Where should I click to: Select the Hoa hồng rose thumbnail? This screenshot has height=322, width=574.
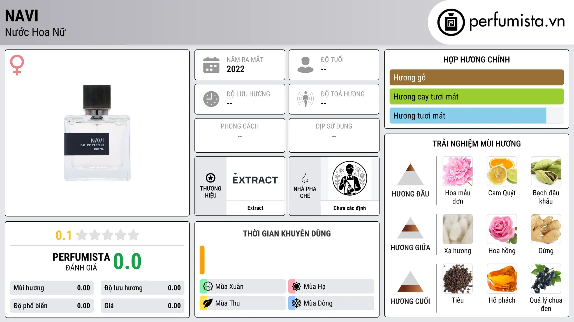[502, 229]
